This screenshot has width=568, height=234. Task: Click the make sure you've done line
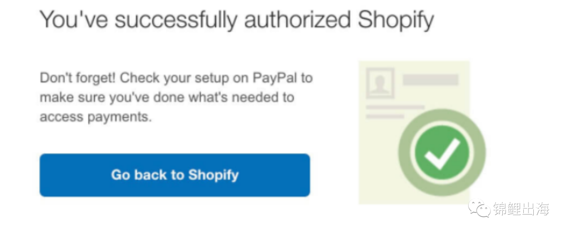[x=167, y=98]
